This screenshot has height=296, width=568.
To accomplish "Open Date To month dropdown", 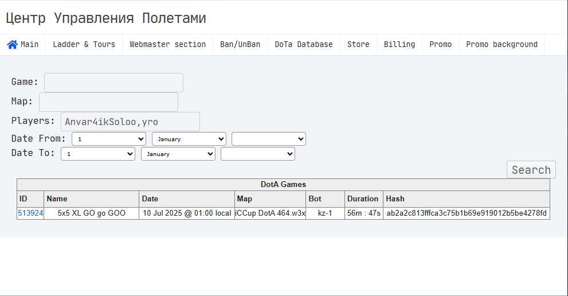I will tap(178, 154).
